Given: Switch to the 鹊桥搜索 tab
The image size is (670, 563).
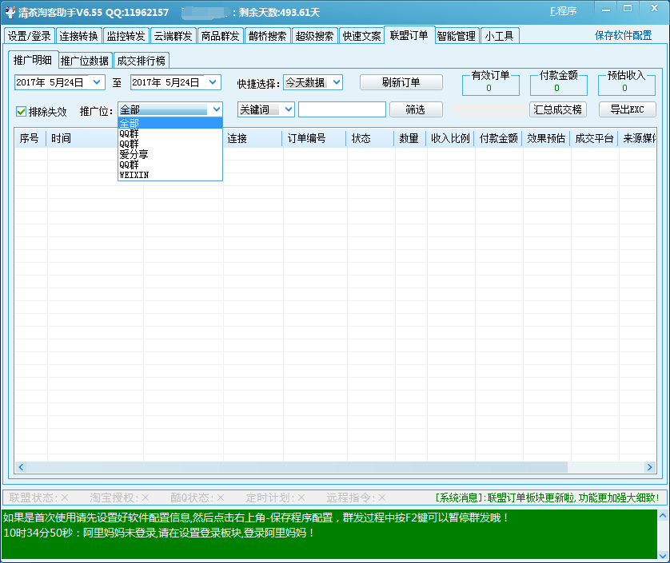Looking at the screenshot, I should (268, 36).
